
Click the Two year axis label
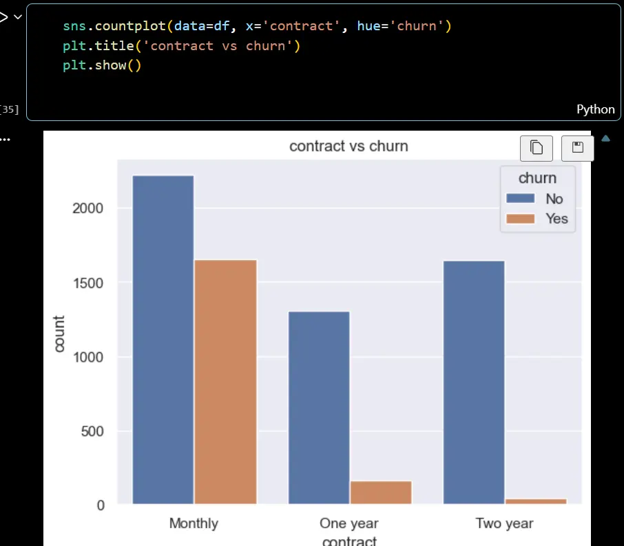[504, 523]
